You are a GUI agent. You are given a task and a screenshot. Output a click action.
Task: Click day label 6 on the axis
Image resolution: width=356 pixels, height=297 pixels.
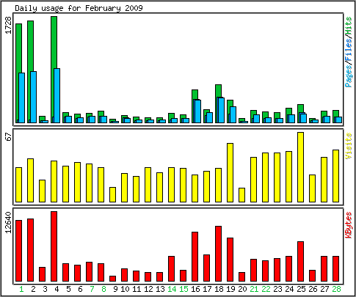tap(80, 289)
